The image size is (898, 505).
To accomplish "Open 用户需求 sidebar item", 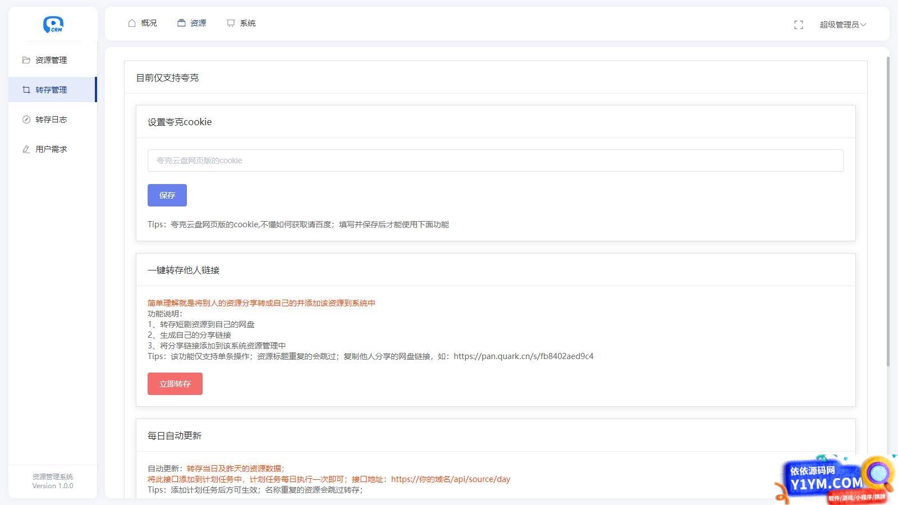I will point(53,149).
